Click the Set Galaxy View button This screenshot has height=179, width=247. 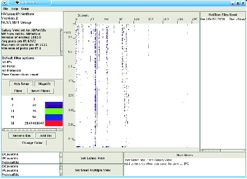tap(93, 158)
